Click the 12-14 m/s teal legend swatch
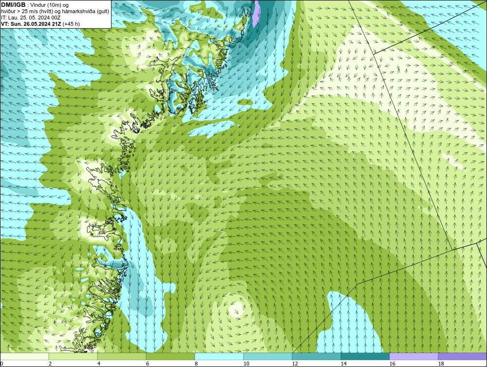This screenshot has height=367, width=487. click(316, 356)
